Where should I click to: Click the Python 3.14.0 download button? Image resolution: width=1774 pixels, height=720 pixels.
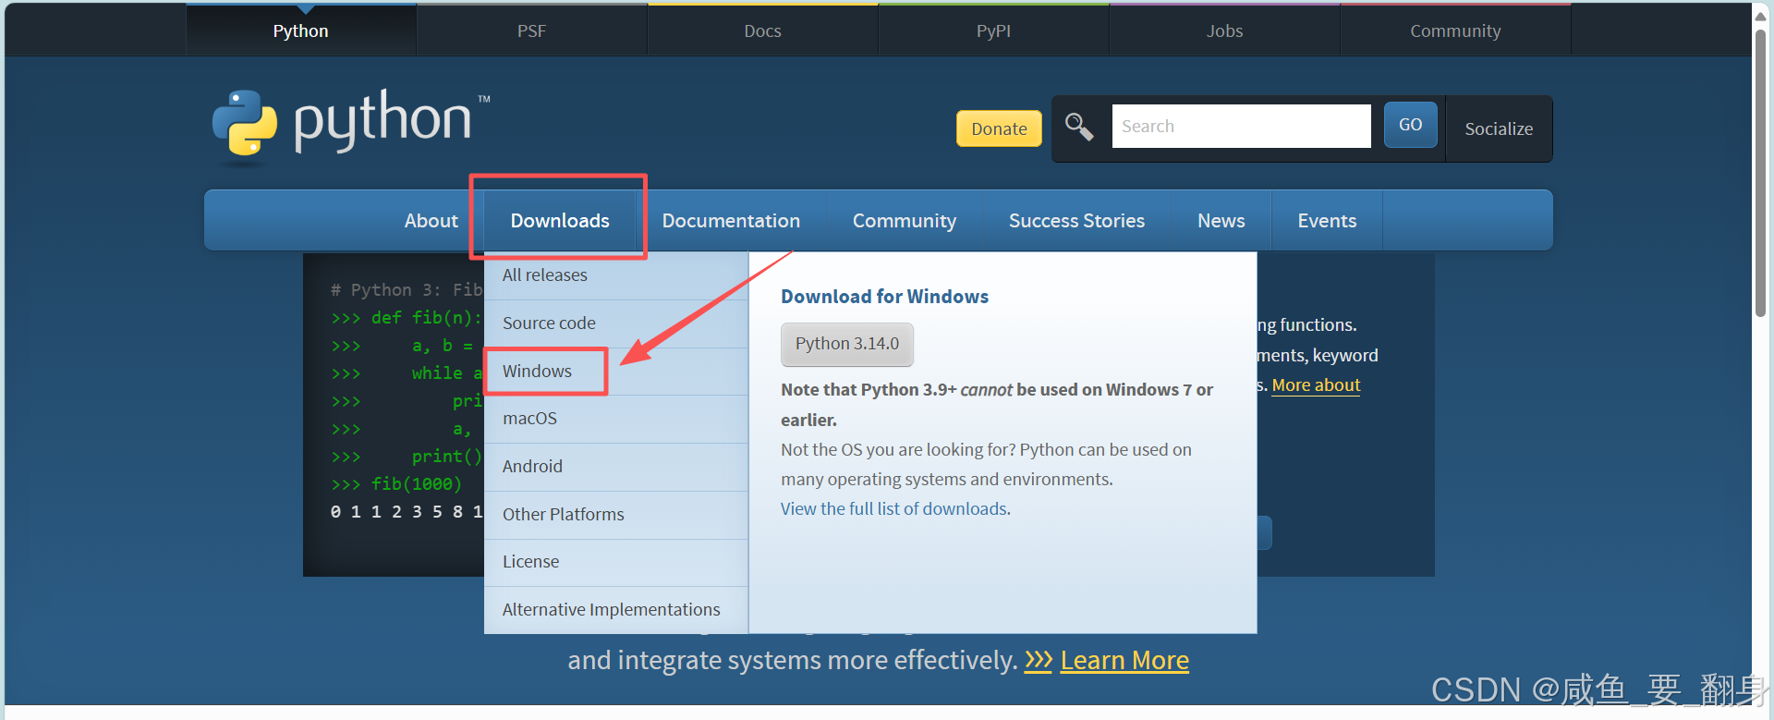[x=847, y=344]
